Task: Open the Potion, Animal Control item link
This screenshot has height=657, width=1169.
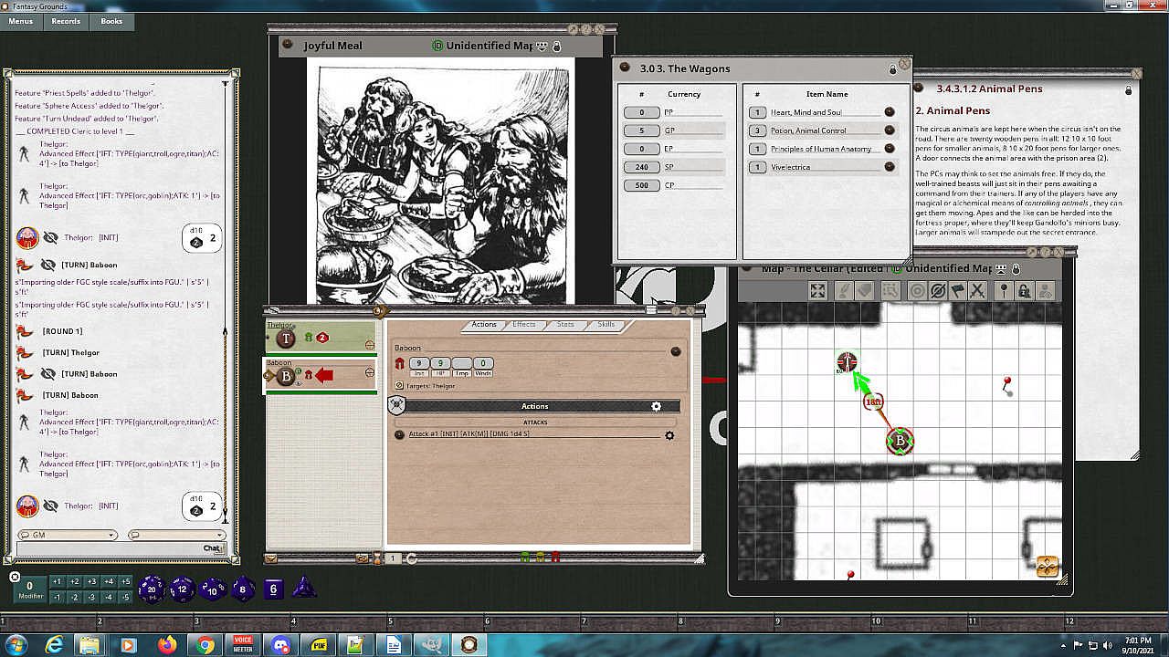Action: 889,130
